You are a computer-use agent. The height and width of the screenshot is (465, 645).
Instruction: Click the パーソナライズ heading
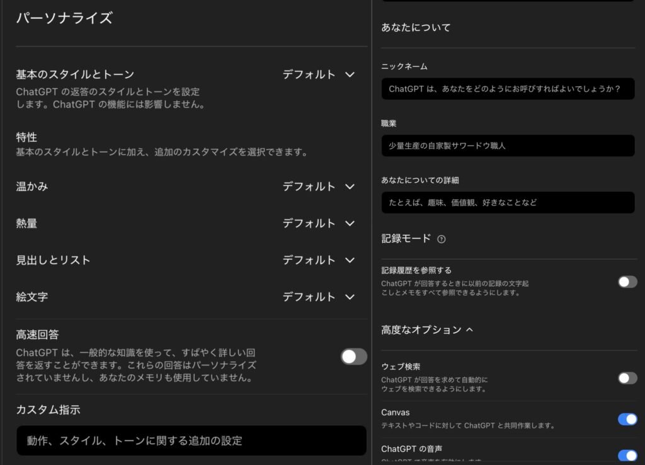pyautogui.click(x=64, y=18)
